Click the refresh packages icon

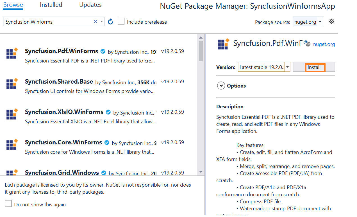point(110,21)
